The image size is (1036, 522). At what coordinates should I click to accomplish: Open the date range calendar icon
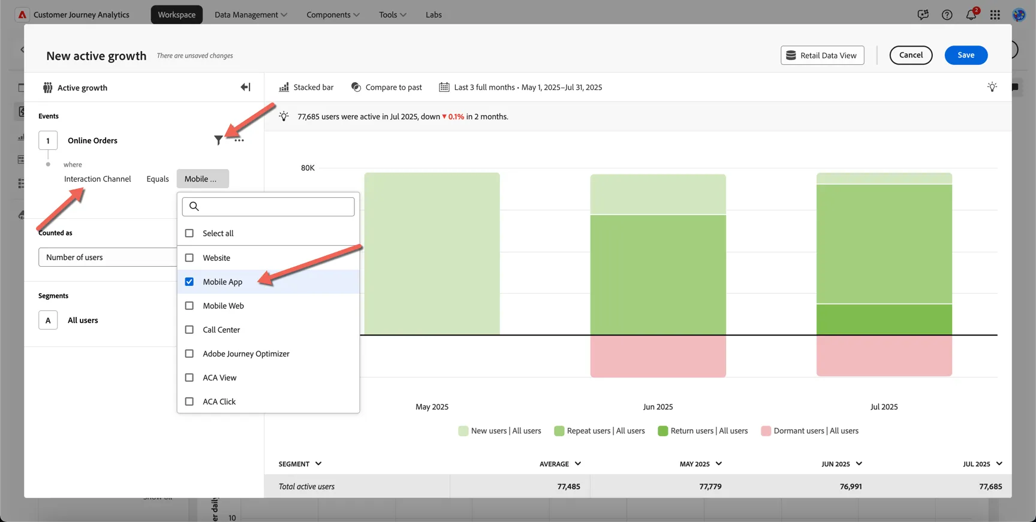click(x=444, y=87)
